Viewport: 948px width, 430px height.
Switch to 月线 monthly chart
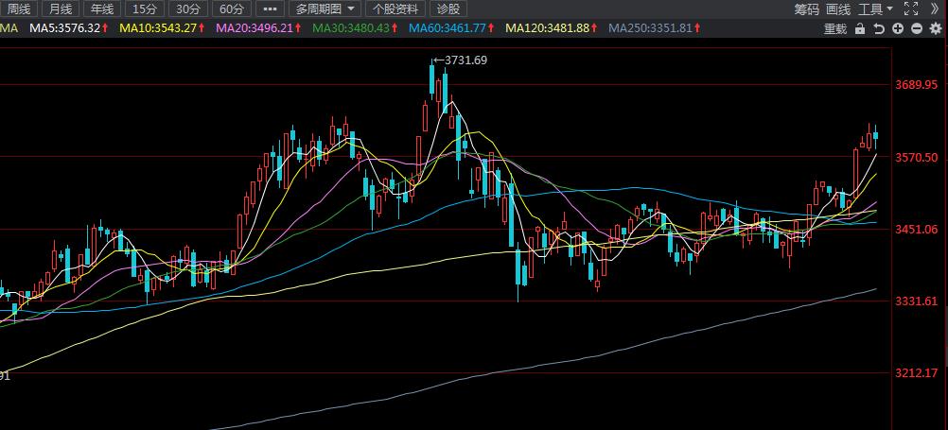(x=61, y=9)
